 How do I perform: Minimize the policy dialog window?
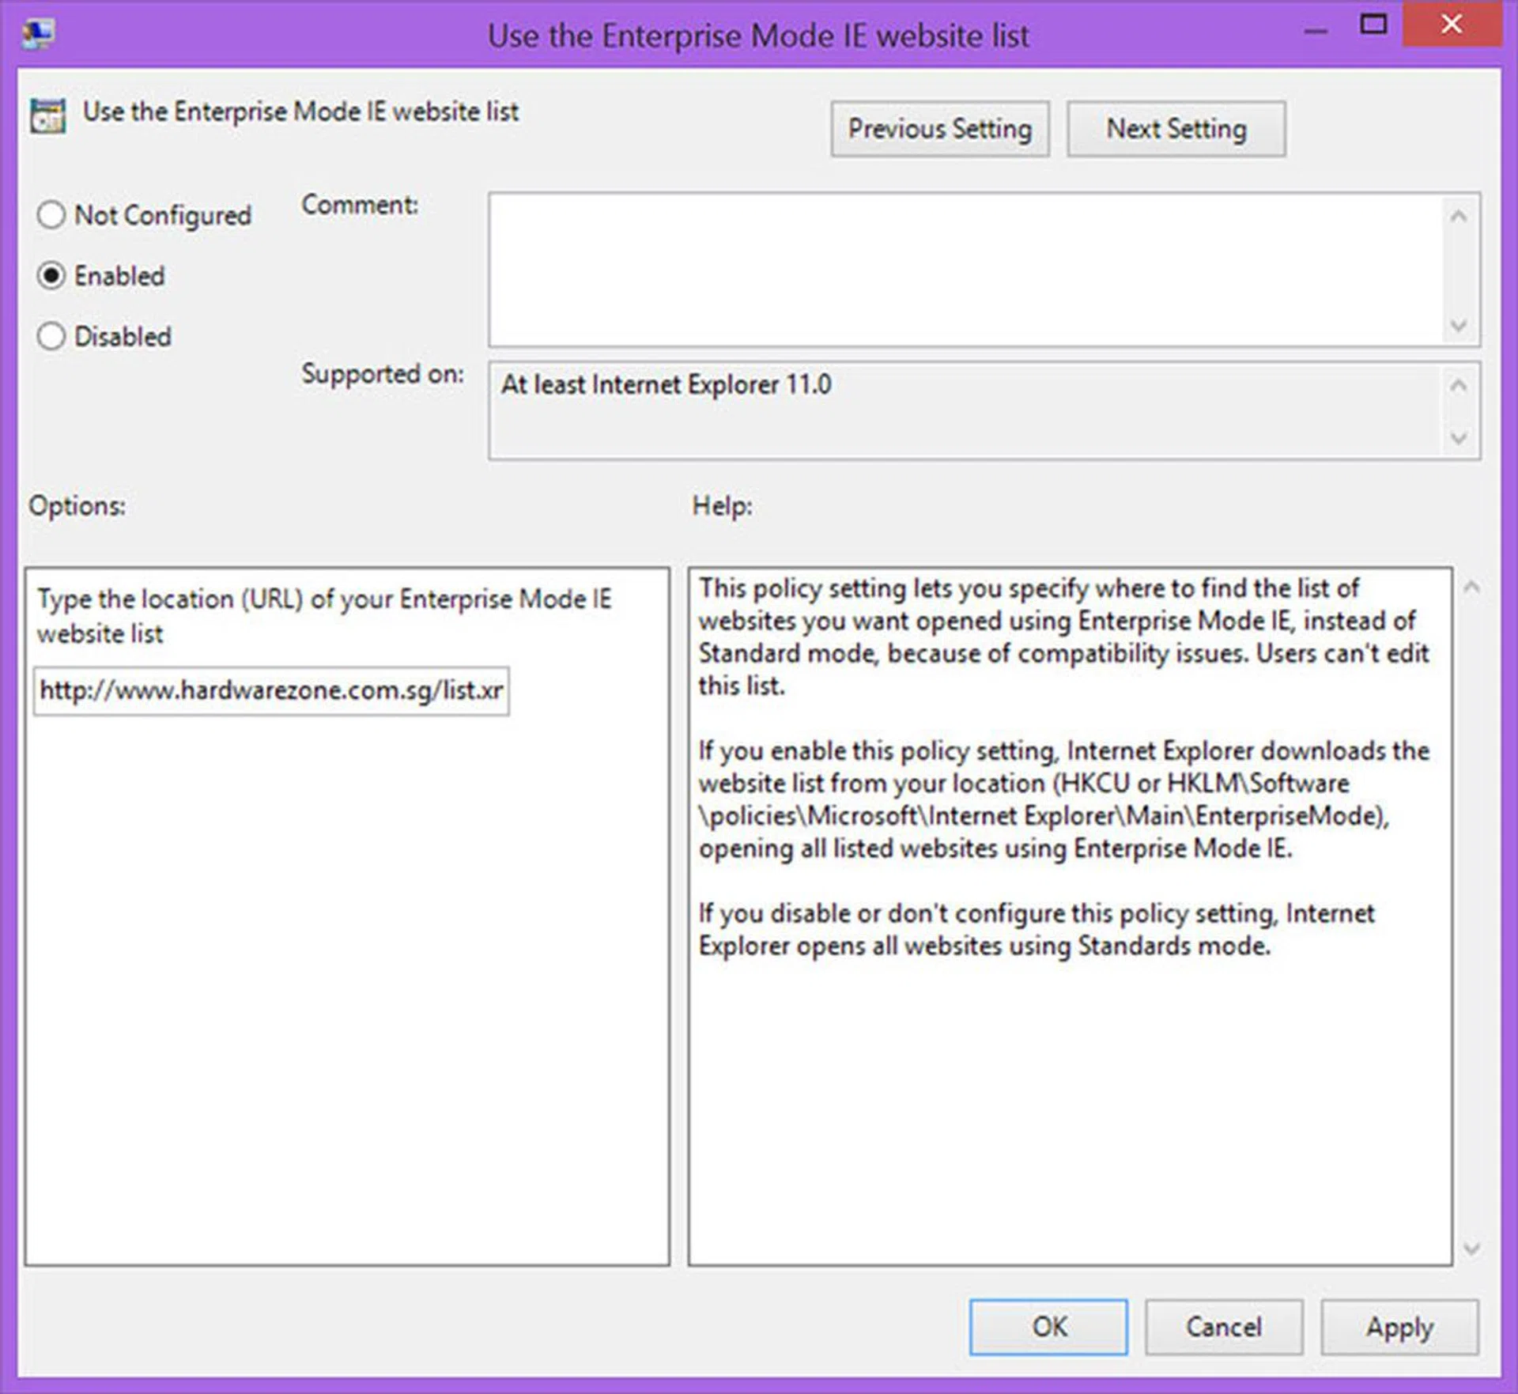[1316, 30]
